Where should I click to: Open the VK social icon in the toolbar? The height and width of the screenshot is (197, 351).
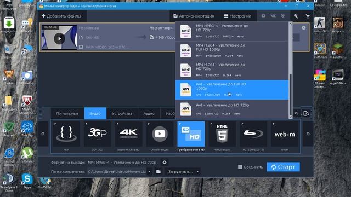click(273, 16)
